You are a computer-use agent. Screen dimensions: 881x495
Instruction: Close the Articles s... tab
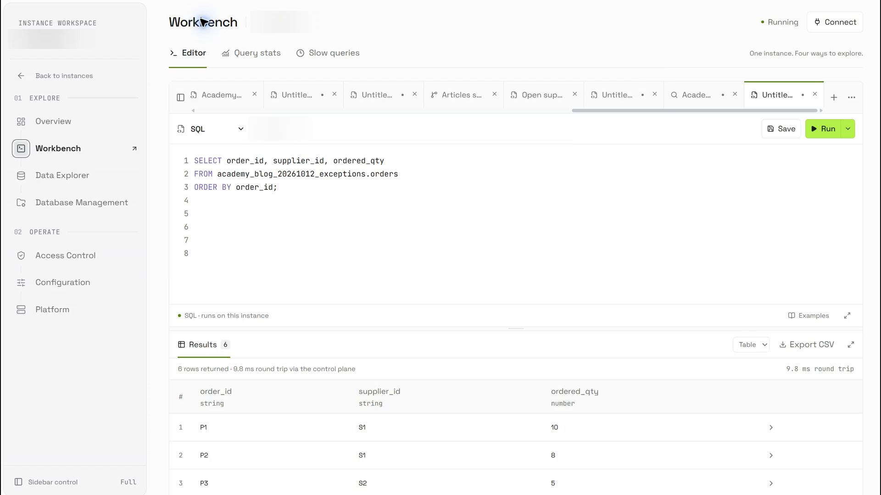tap(494, 94)
